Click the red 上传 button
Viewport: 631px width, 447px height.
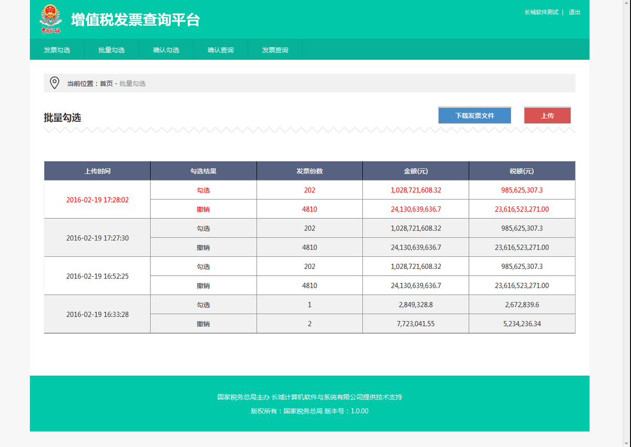click(x=547, y=115)
